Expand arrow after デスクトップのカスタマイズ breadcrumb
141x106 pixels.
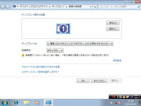[50, 7]
